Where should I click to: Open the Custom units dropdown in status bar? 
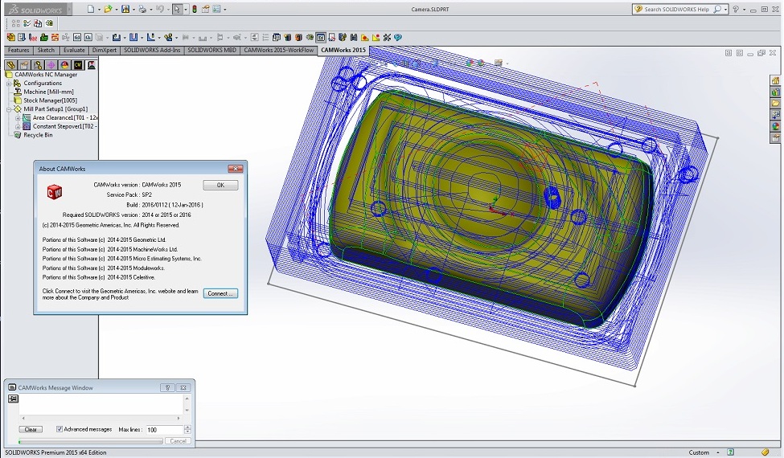click(718, 452)
